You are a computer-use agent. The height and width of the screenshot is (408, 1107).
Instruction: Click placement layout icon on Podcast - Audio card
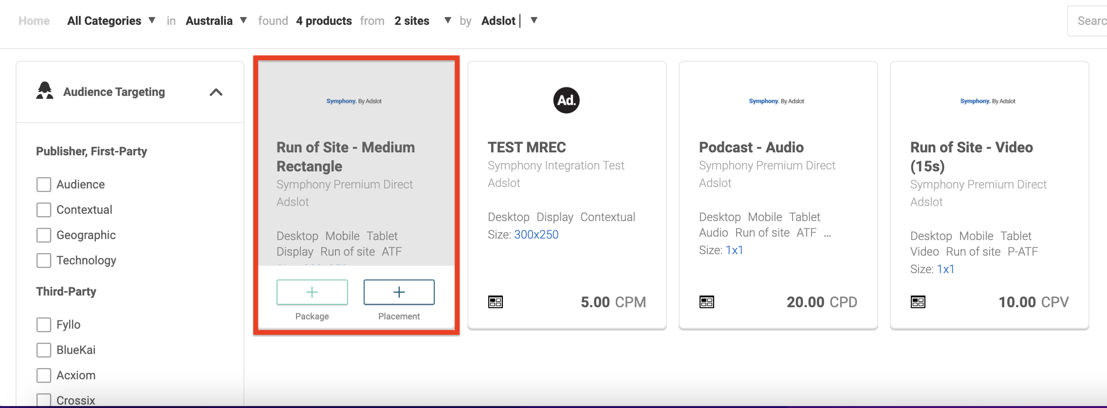[x=707, y=302]
